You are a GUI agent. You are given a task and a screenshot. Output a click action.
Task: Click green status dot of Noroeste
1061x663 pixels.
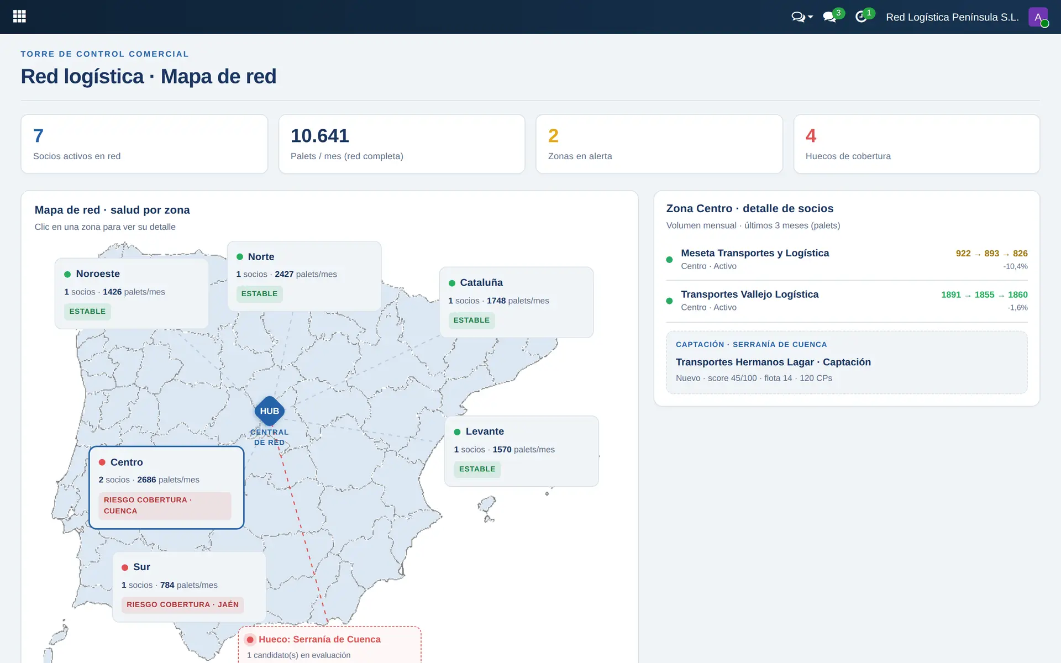(x=67, y=275)
